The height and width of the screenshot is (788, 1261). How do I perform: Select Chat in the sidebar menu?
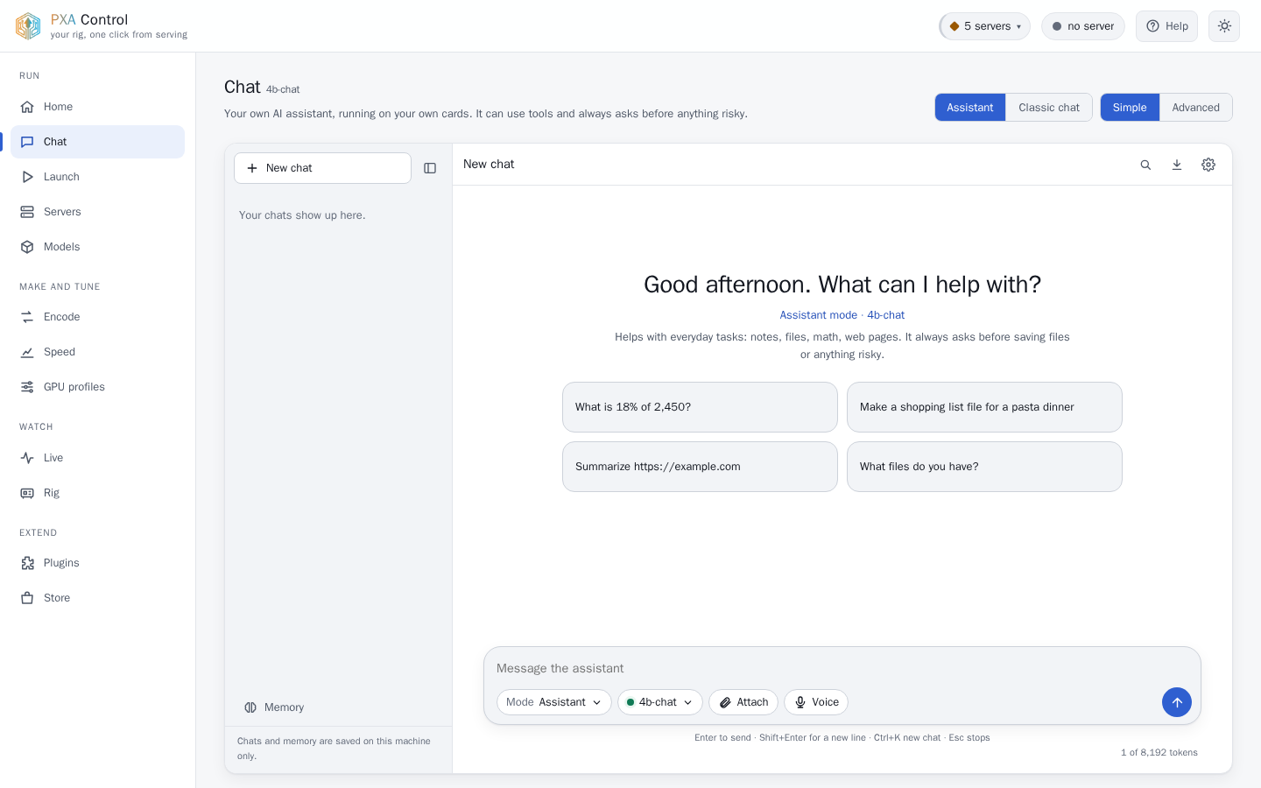[97, 142]
